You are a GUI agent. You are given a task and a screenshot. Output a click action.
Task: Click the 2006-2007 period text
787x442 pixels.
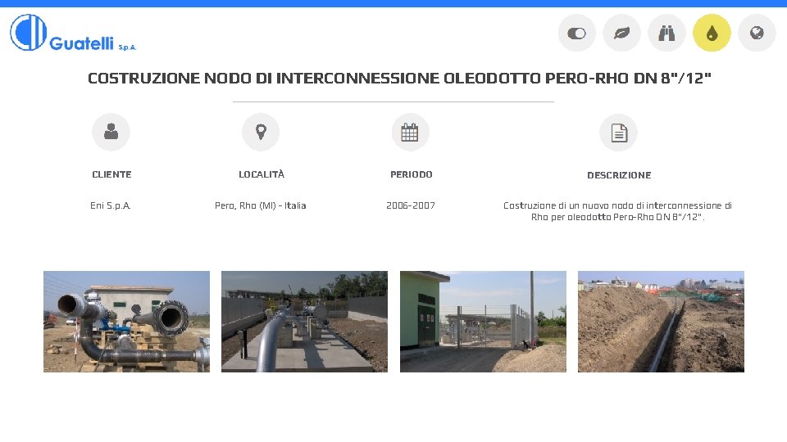[x=411, y=205]
